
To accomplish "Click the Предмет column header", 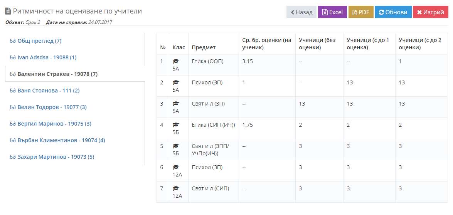I will click(204, 47).
